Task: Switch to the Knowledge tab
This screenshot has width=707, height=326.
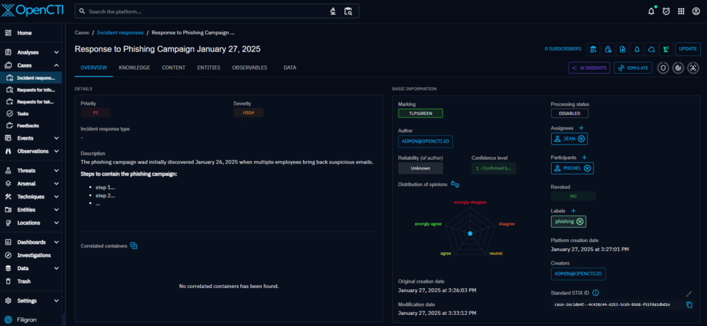Action: click(x=134, y=68)
